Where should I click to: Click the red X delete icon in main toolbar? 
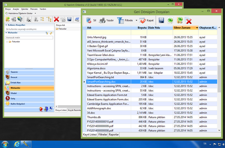pos(56,19)
